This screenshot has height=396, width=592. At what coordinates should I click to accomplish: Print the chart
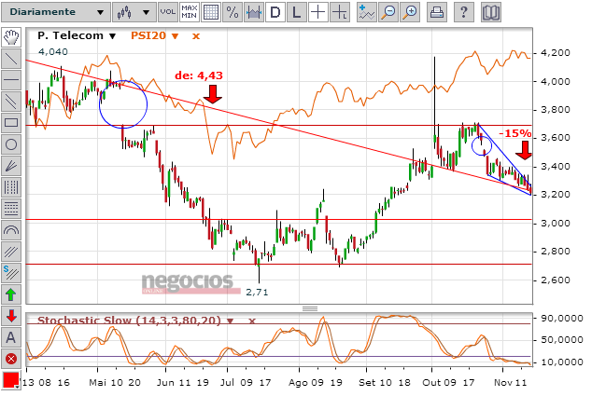click(437, 12)
